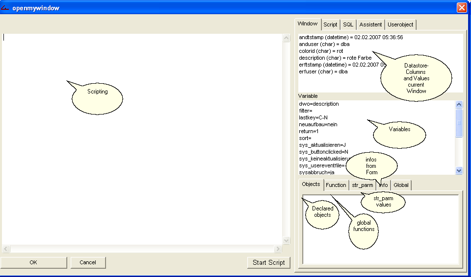Select the Assistent tab
The width and height of the screenshot is (471, 277).
(370, 24)
